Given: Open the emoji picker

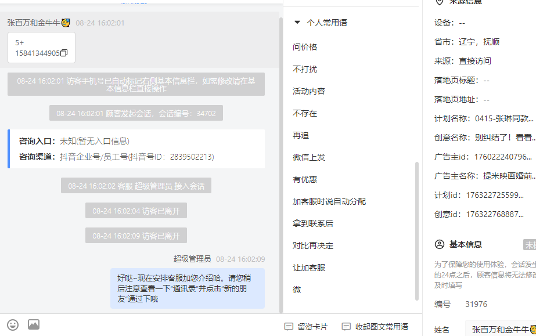Looking at the screenshot, I should [x=13, y=325].
